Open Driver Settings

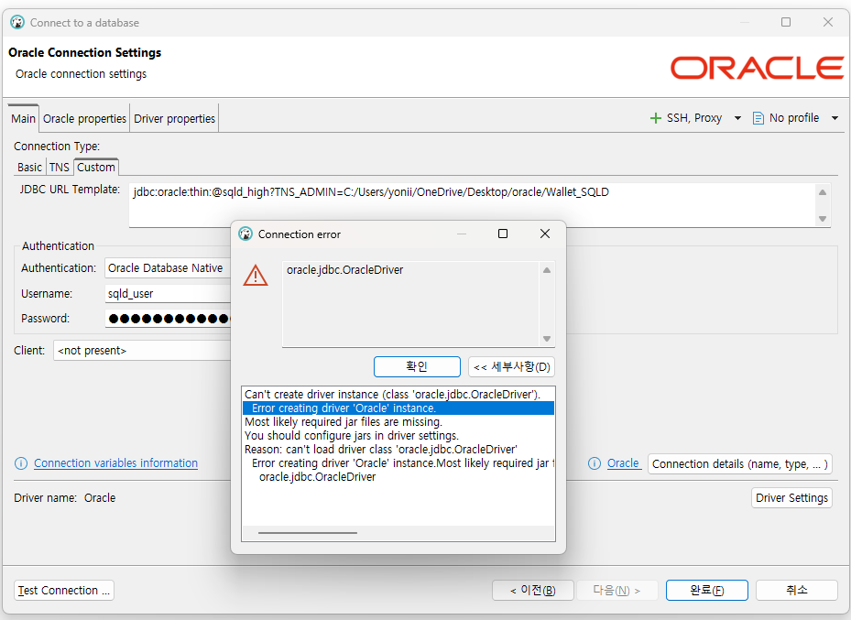(x=791, y=497)
